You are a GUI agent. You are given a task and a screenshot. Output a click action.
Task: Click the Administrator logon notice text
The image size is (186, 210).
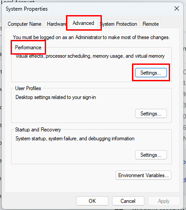tap(91, 37)
